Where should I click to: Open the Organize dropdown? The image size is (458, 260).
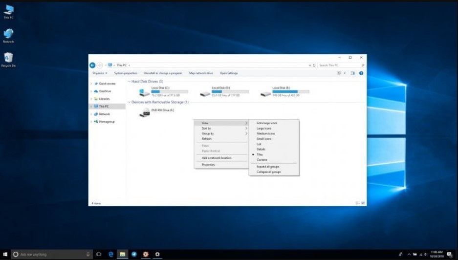click(100, 73)
